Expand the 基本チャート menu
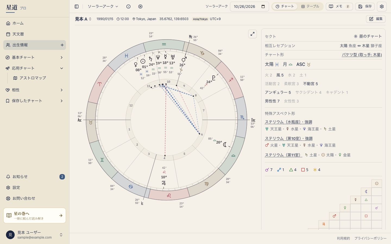This screenshot has width=391, height=244. 34,57
